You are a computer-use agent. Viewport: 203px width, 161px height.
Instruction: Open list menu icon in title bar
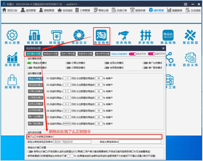(x=185, y=4)
